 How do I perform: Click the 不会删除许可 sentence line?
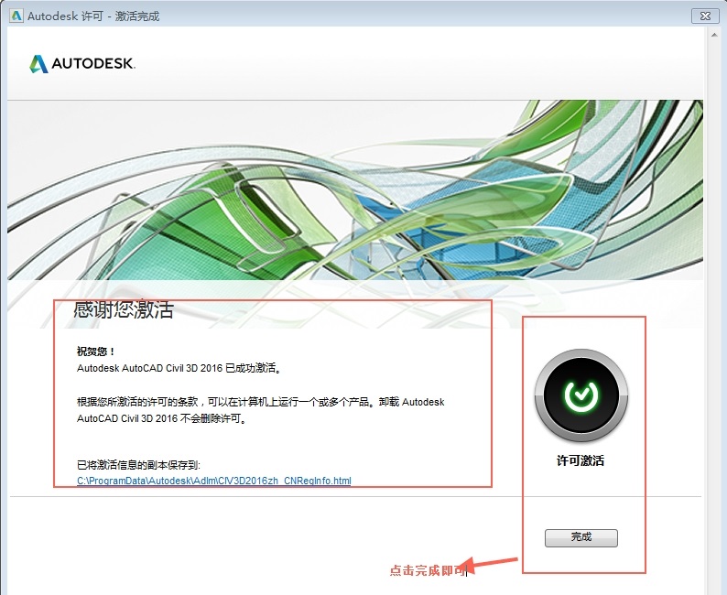[162, 418]
